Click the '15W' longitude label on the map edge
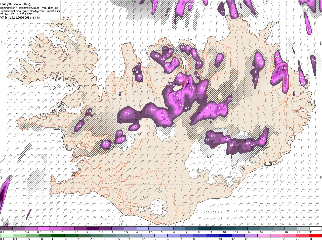322x241 pixels. click(266, 1)
